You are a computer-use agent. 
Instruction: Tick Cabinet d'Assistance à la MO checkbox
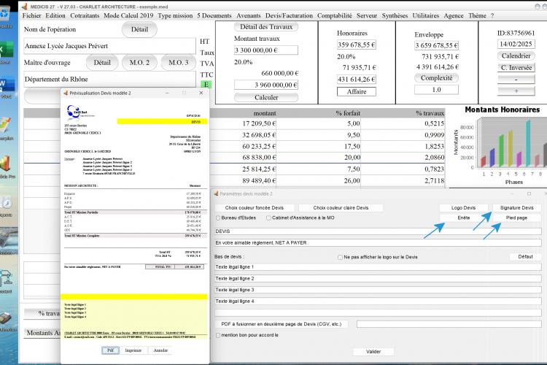(268, 218)
